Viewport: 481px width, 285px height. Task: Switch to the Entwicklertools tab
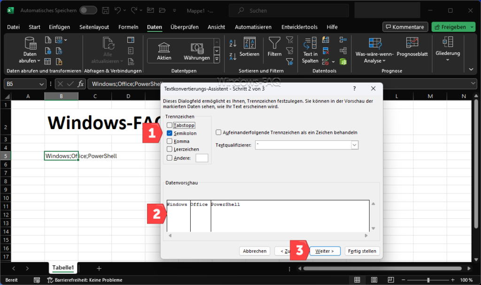(299, 27)
